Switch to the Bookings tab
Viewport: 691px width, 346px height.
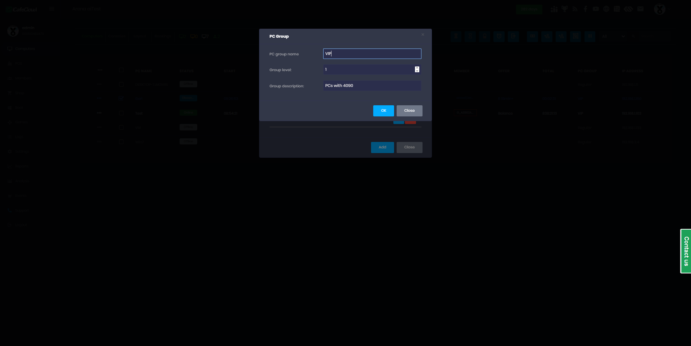click(x=163, y=36)
